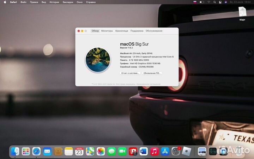Click the MacBook Air (13-inch, Early 2014) text
The width and height of the screenshot is (254, 159).
136,53
